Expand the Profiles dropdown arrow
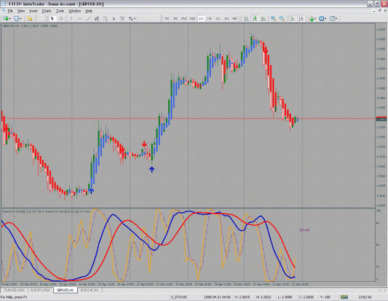 point(20,19)
